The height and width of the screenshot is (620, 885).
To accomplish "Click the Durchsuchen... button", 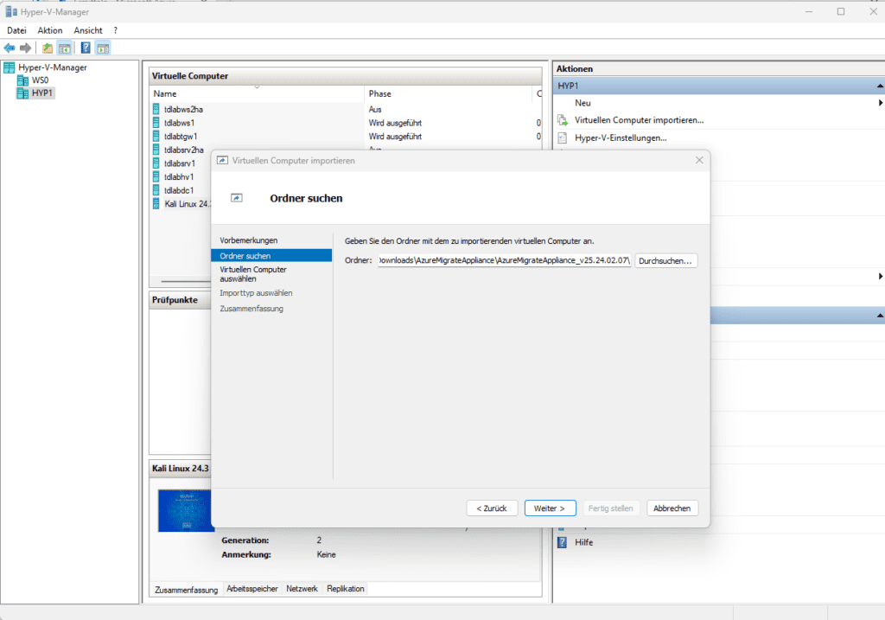I will 666,261.
